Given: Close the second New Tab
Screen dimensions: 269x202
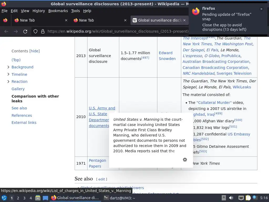Looking at the screenshot, I should tap(125, 20).
